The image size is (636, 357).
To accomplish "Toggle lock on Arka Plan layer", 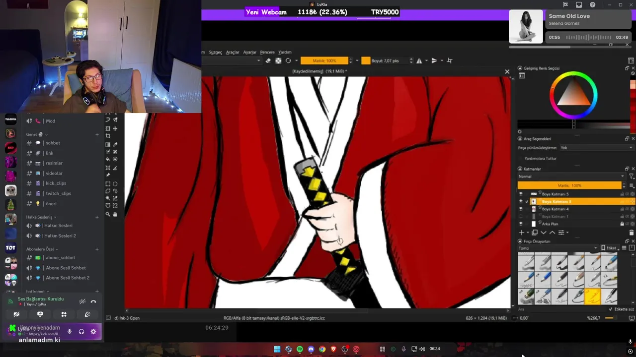I will (x=622, y=224).
